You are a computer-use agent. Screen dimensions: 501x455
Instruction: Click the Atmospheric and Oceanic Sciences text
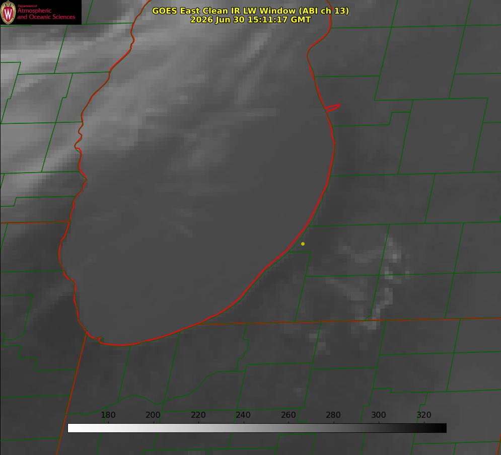click(x=46, y=14)
